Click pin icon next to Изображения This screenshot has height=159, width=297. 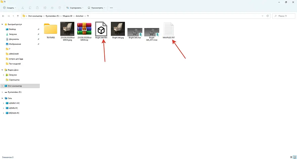click(x=38, y=44)
